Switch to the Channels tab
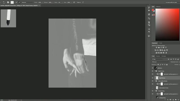The width and height of the screenshot is (180, 101). 158,56
